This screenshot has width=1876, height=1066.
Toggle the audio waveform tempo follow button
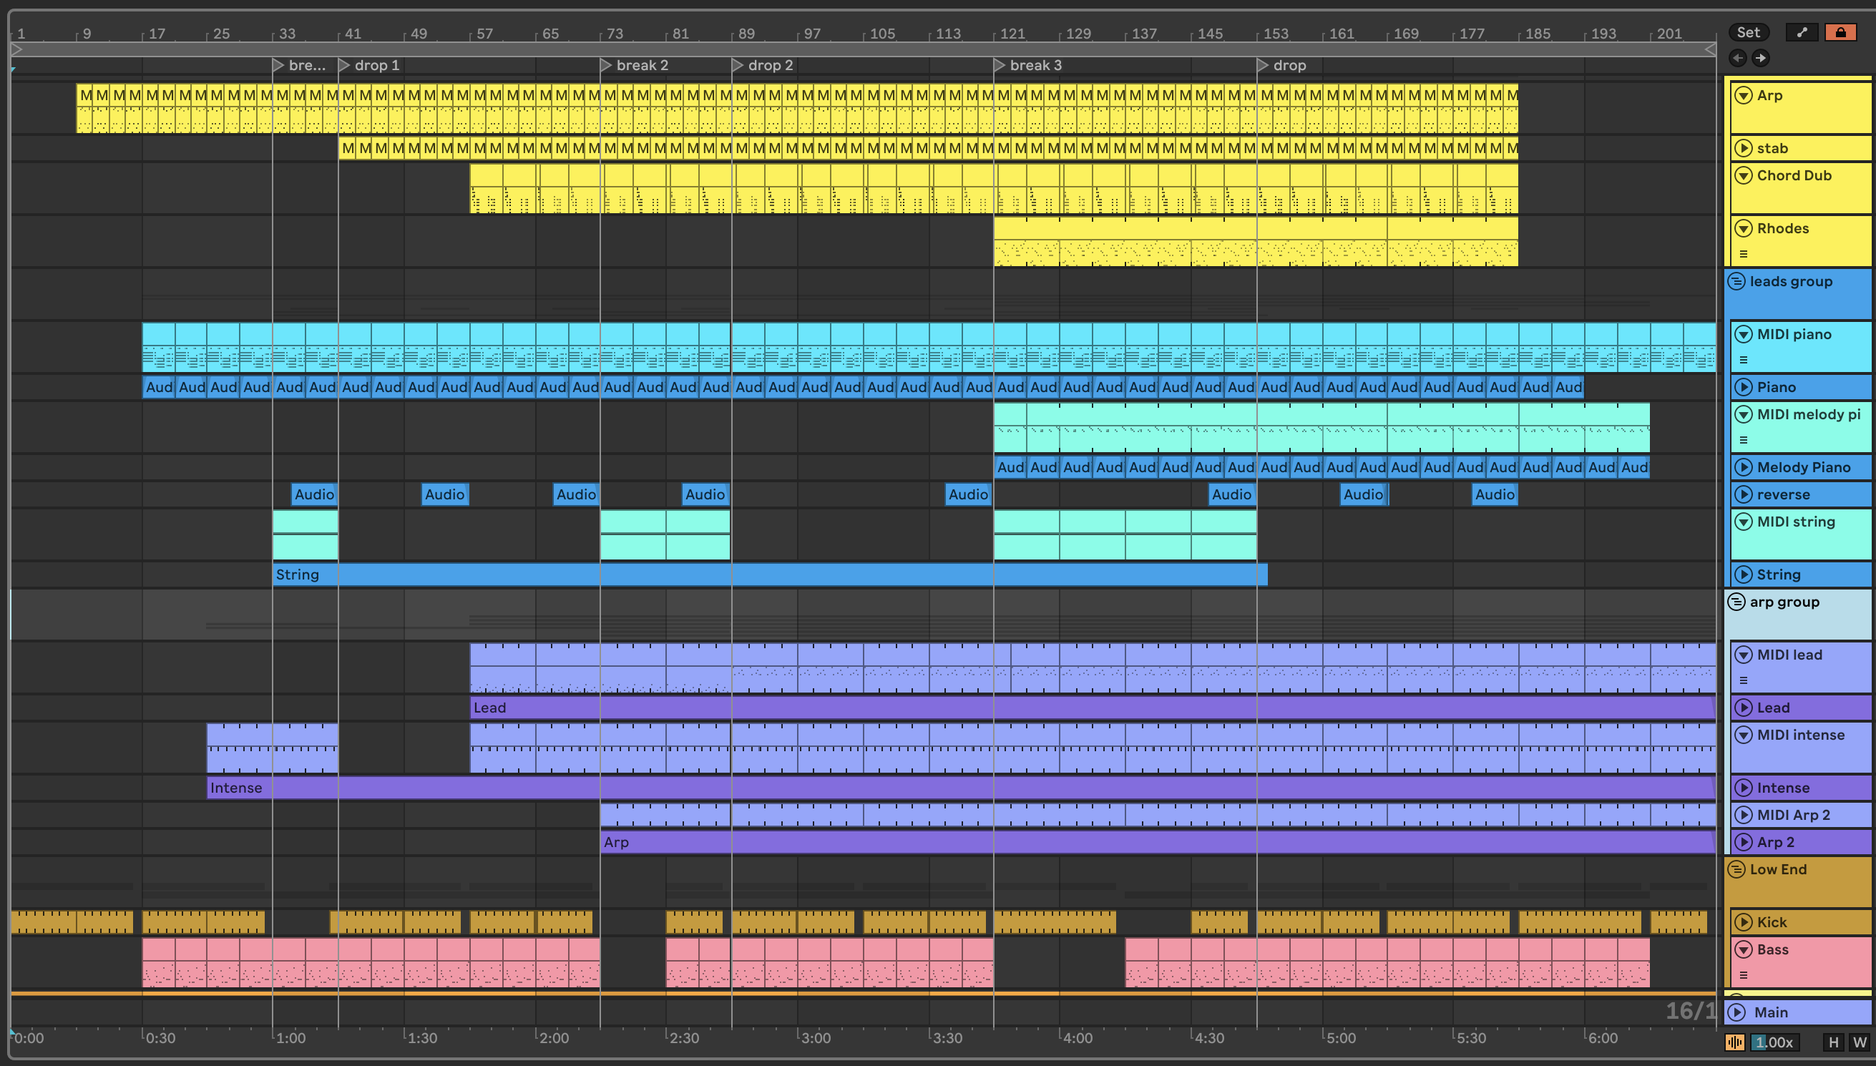(1735, 1042)
